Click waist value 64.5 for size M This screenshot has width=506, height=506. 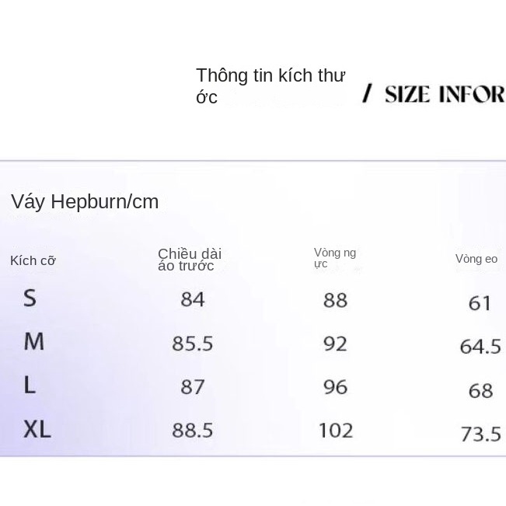pyautogui.click(x=480, y=346)
